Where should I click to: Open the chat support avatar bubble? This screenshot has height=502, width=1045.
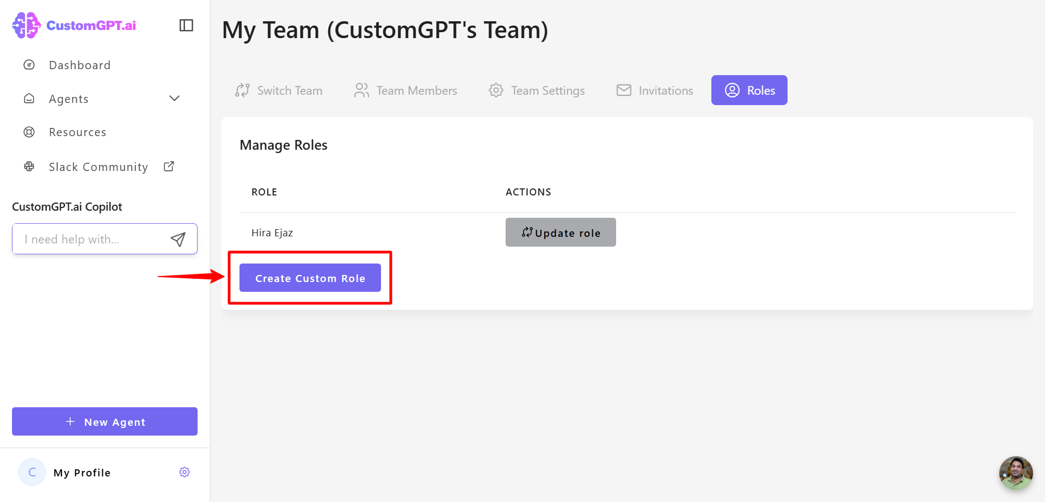point(1016,473)
